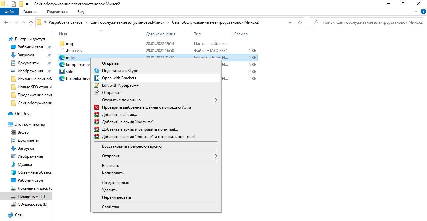Click the OneDrive cloud icon in sidebar
427x221 pixels.
tap(11, 114)
